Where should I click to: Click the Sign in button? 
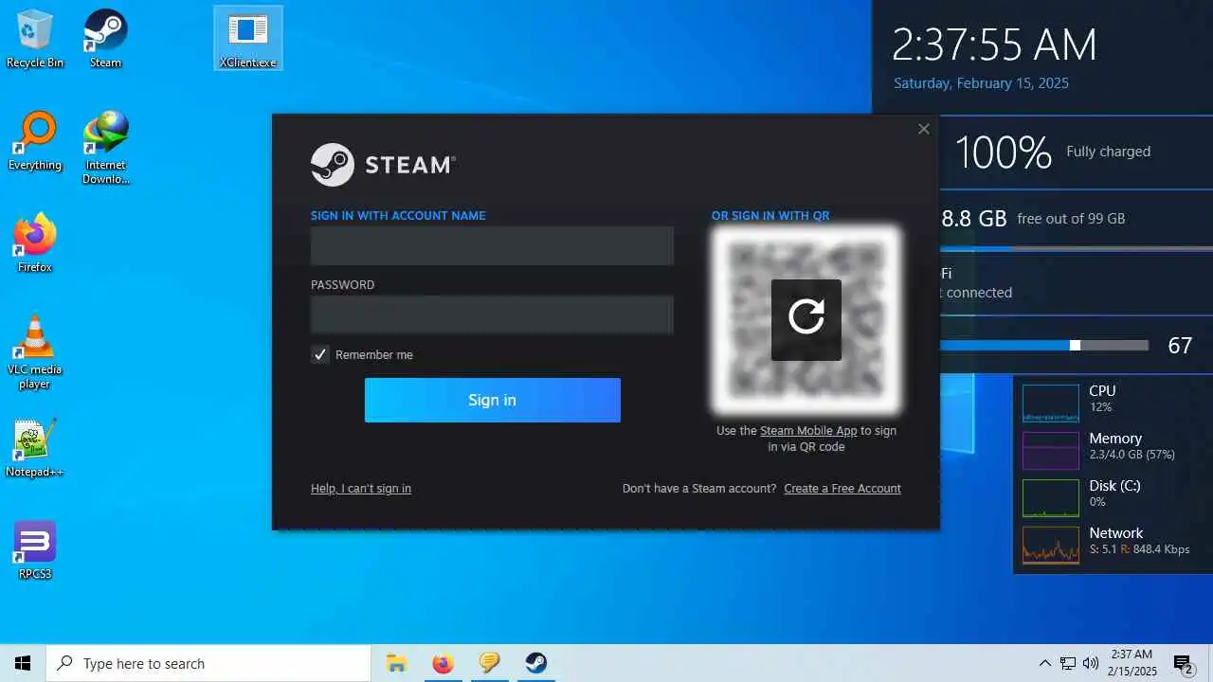pos(493,400)
